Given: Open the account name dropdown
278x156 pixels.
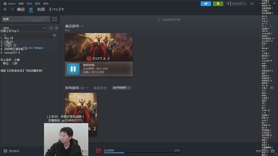Looking at the screenshot, I should 238,3.
